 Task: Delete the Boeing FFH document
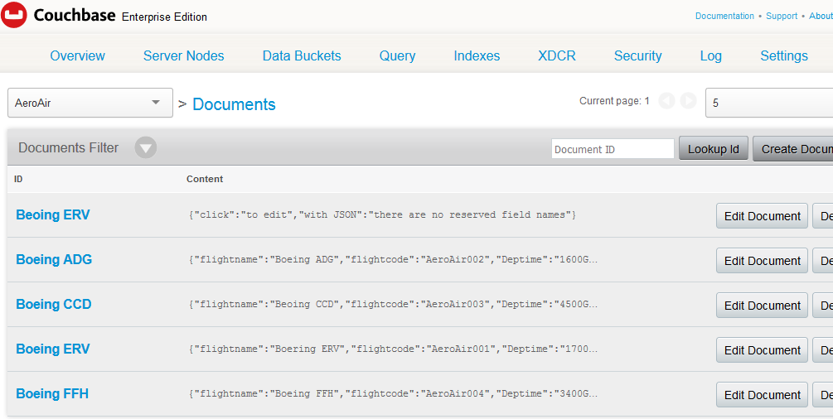tap(823, 394)
